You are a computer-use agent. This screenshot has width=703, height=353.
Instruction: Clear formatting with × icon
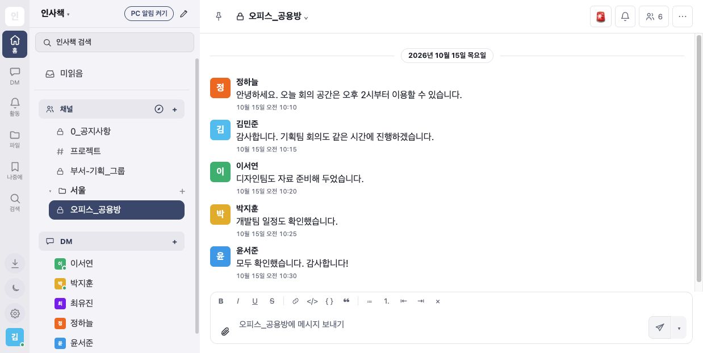(x=438, y=301)
